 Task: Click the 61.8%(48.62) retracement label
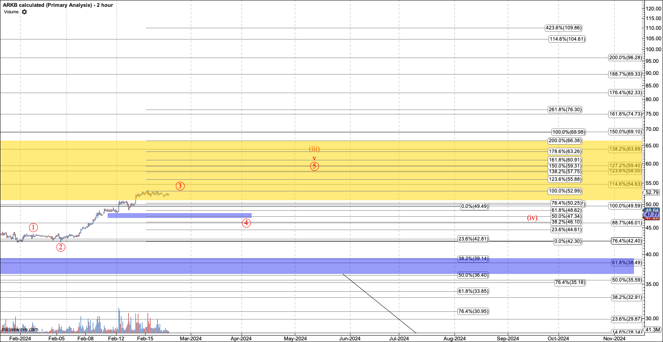(x=566, y=211)
